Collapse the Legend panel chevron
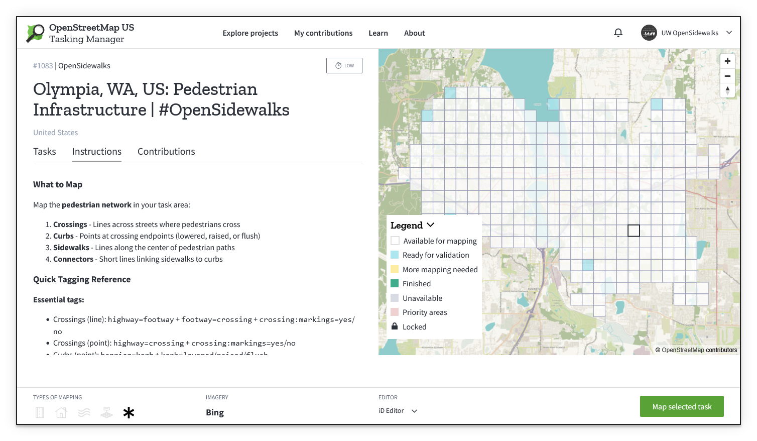The height and width of the screenshot is (441, 757). tap(431, 225)
